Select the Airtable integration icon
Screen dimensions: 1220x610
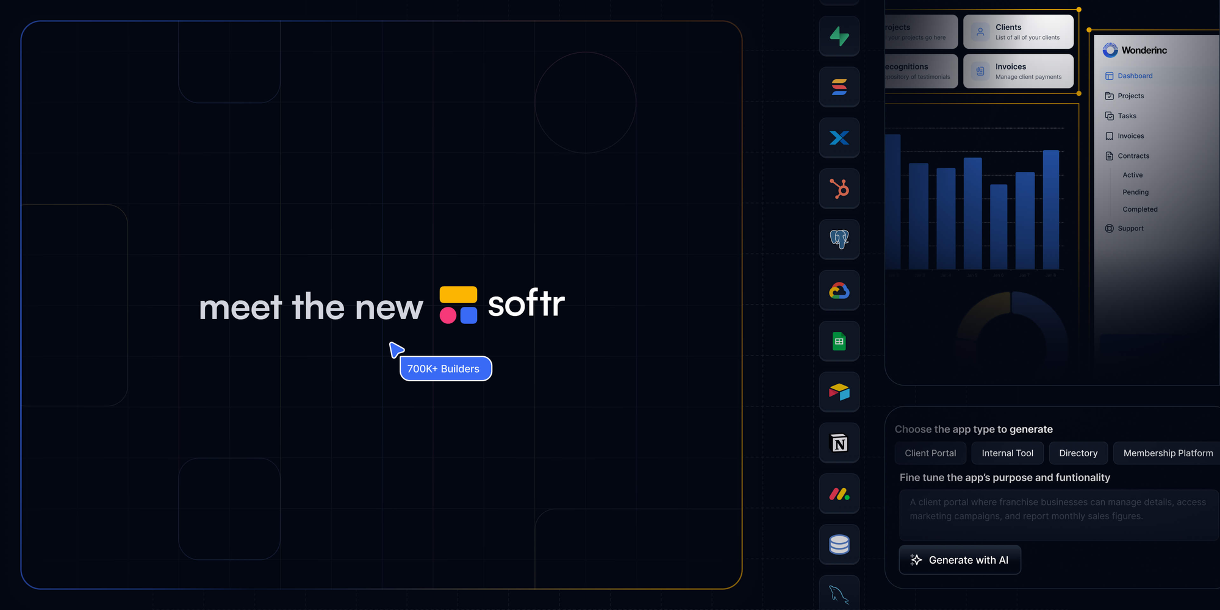(x=839, y=392)
